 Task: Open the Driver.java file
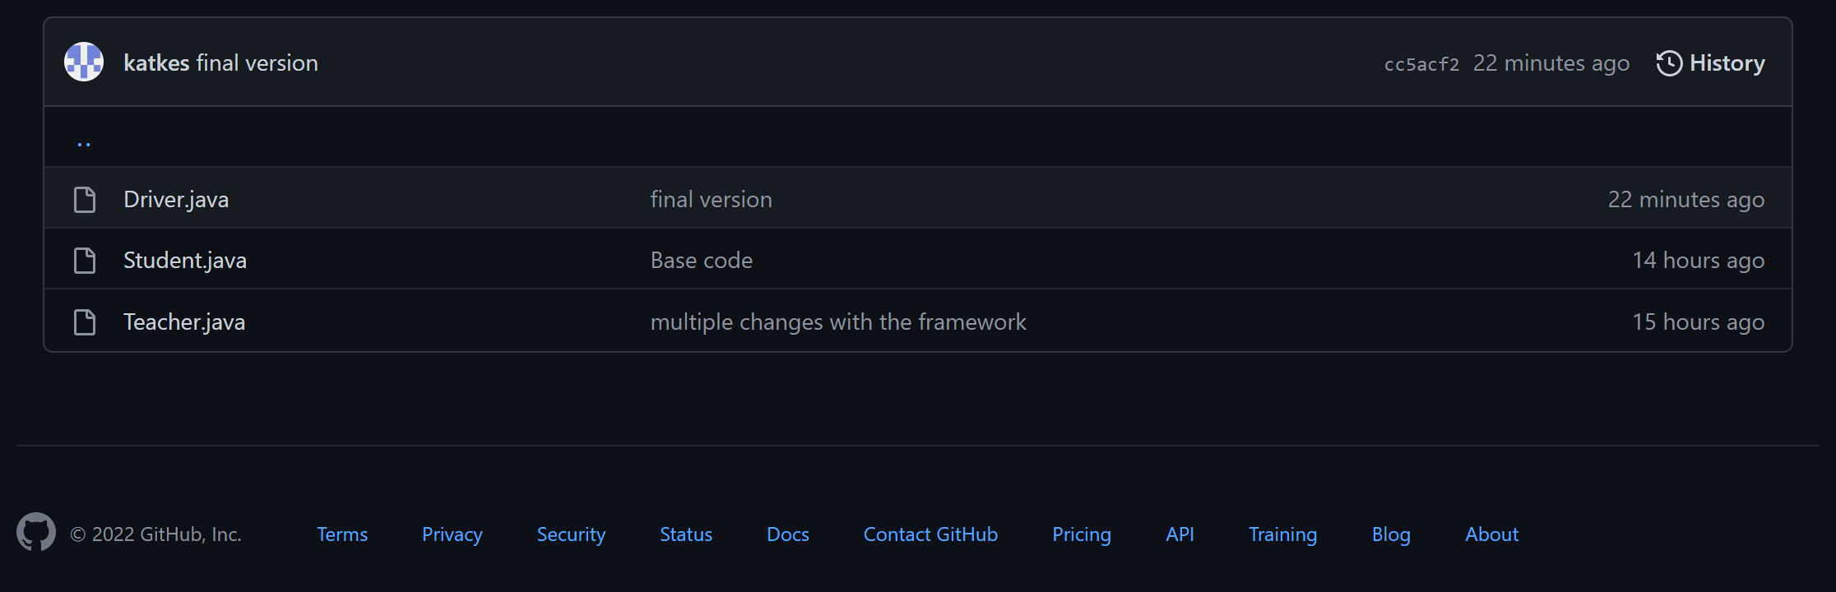(176, 198)
